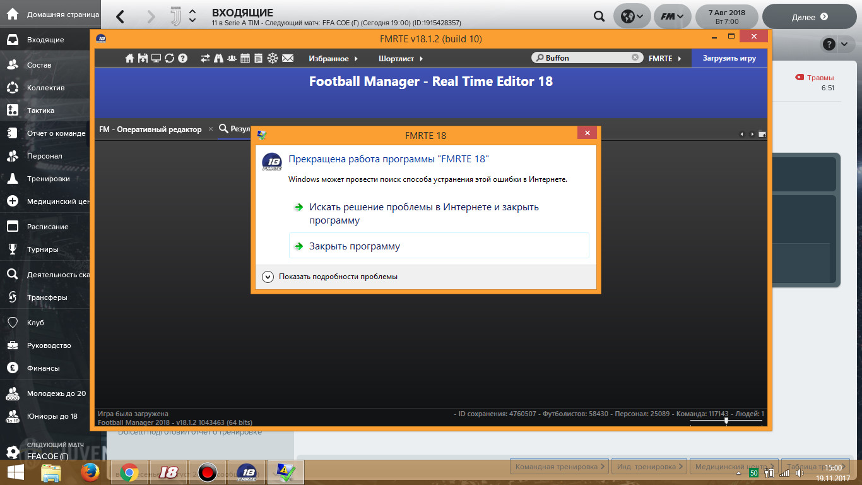Screen dimensions: 862x485
Task: Click Загрузить игру button
Action: pyautogui.click(x=729, y=58)
